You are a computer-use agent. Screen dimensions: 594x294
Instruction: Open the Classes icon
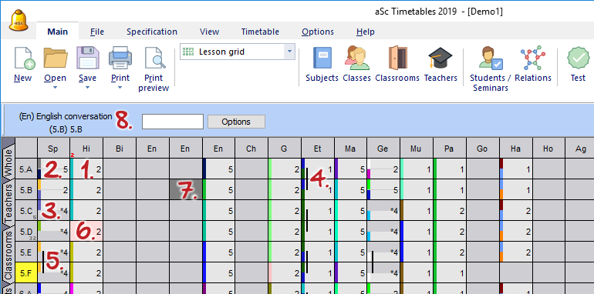356,58
